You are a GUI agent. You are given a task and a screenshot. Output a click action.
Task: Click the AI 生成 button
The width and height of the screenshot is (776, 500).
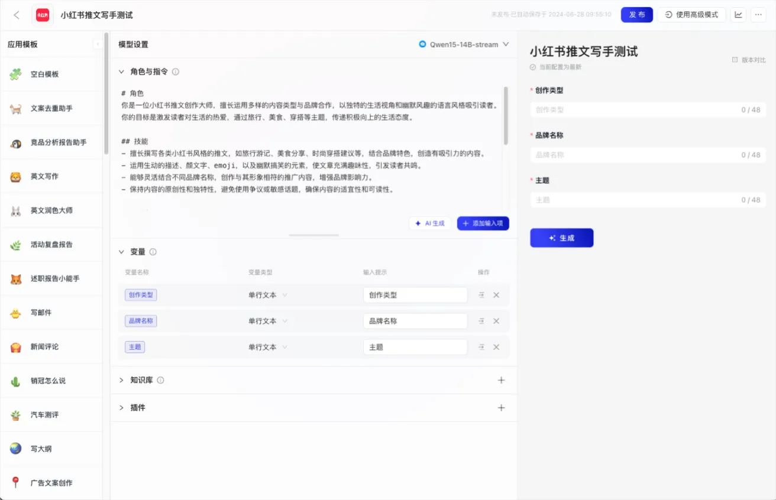click(430, 223)
